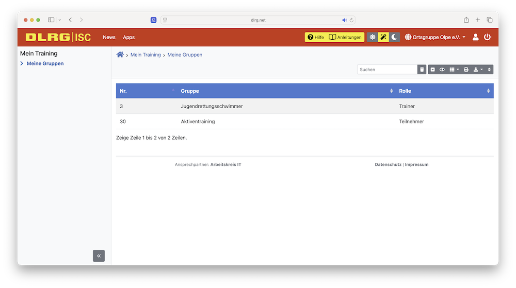Toggle the card view switch icon
This screenshot has width=516, height=288.
pos(442,70)
